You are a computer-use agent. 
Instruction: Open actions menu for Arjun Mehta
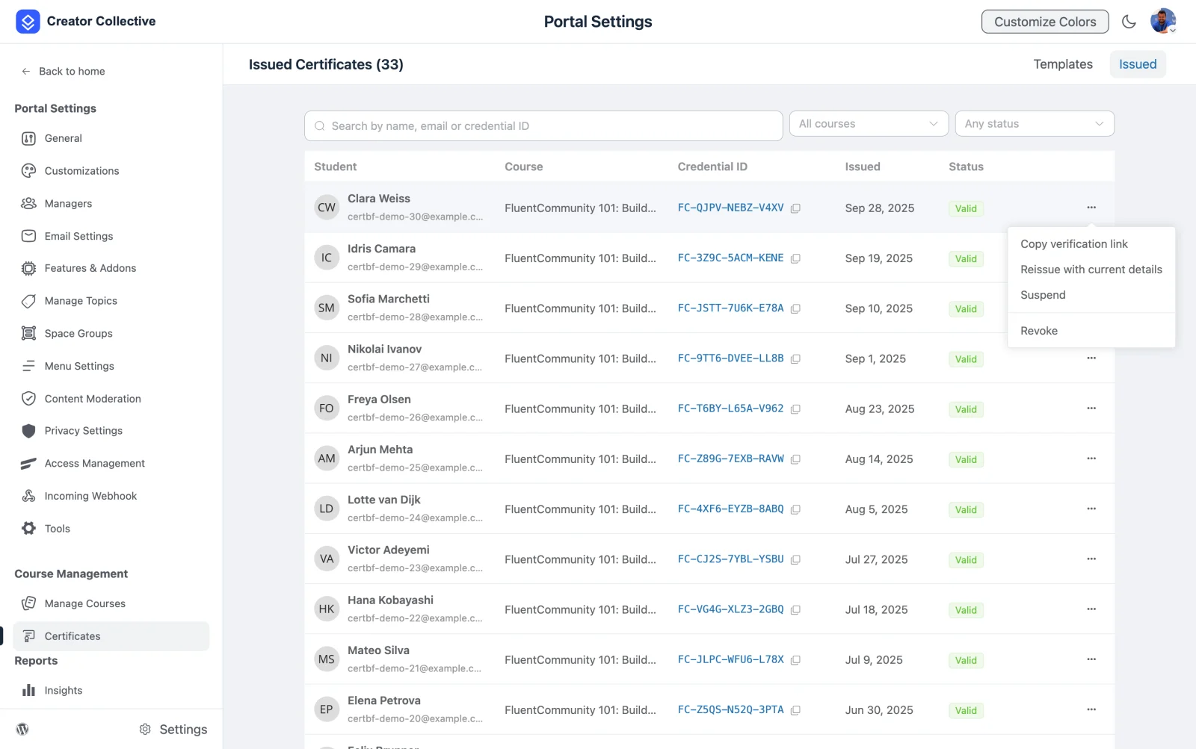[1091, 459]
